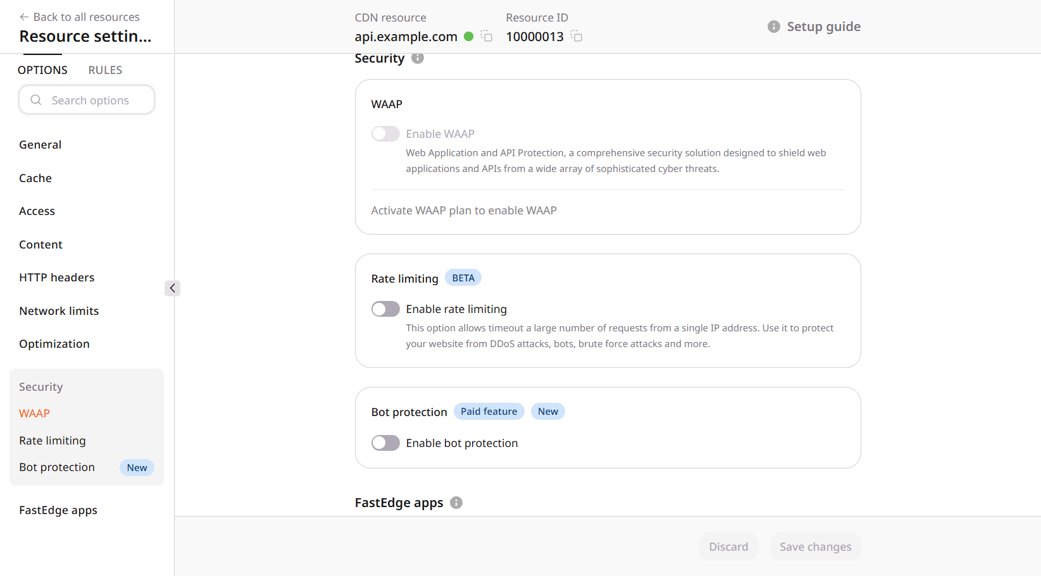Switch to the RULES tab
The height and width of the screenshot is (576, 1041).
click(105, 70)
